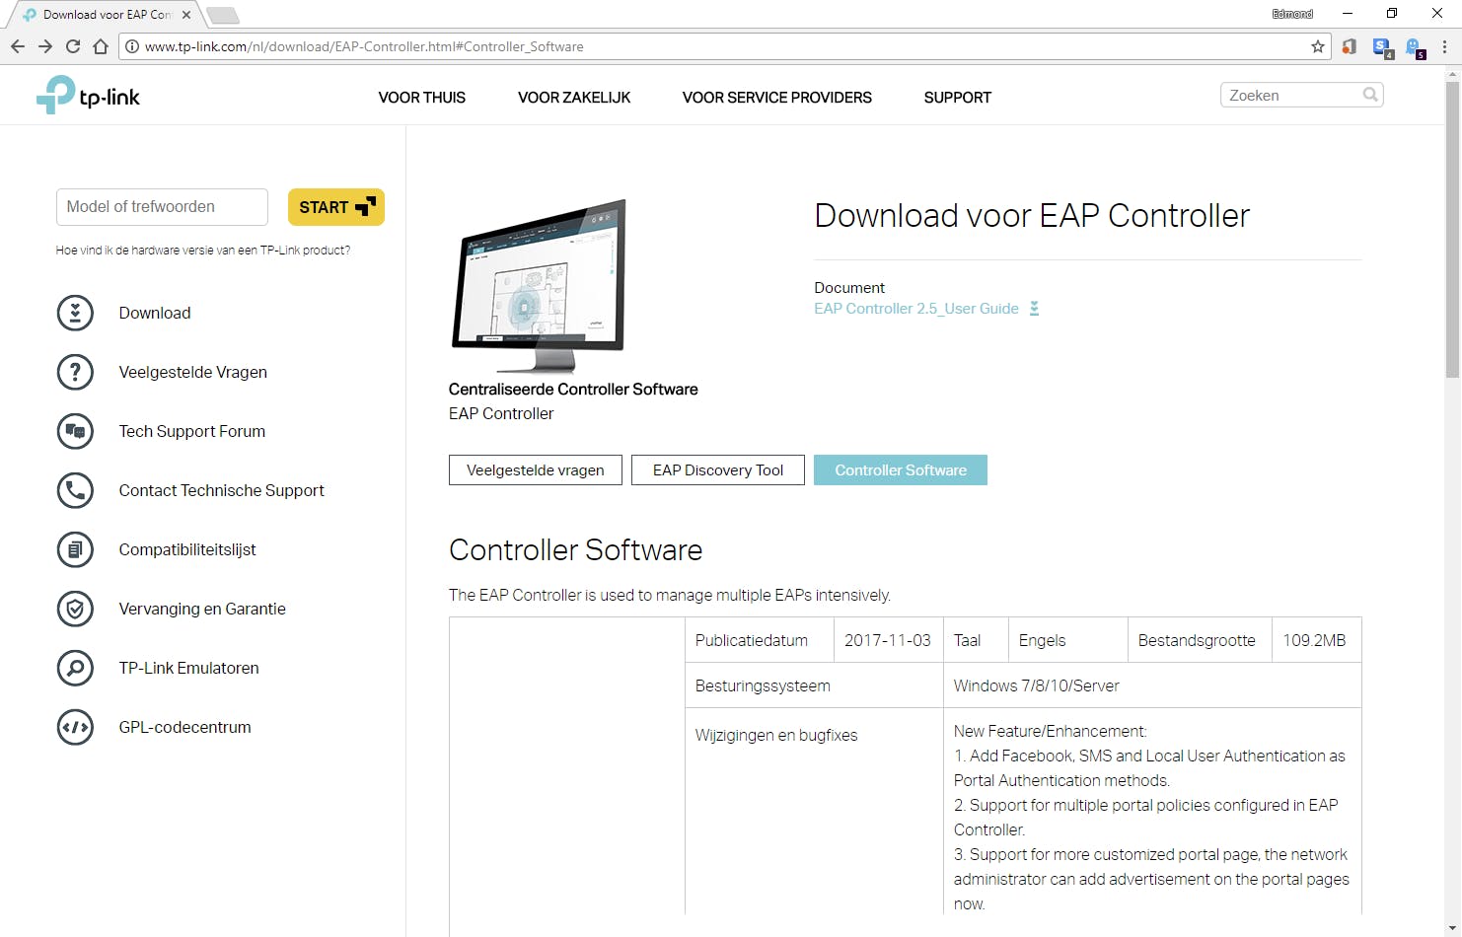Click the Engels language cell
Image resolution: width=1462 pixels, height=937 pixels.
pos(1067,640)
